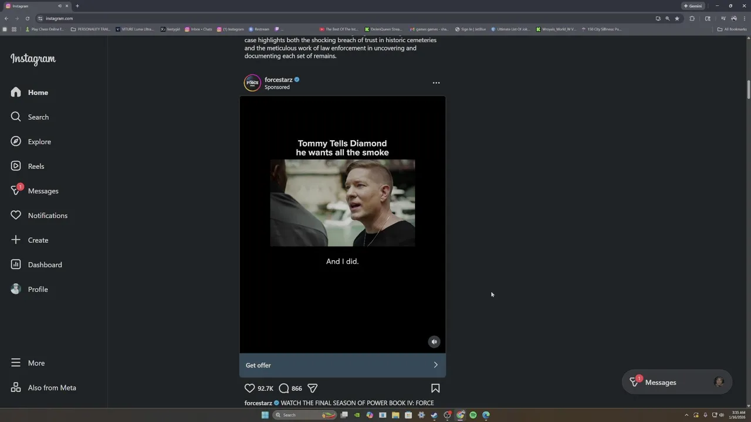Open The Best Of The Int... bookmark
The height and width of the screenshot is (422, 751).
[339, 29]
